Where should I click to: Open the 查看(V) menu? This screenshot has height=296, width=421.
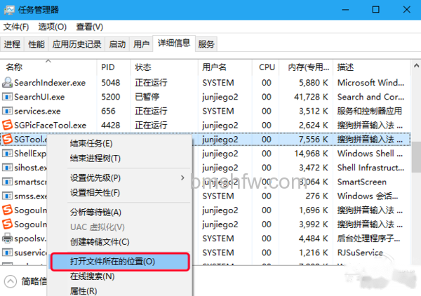(89, 27)
